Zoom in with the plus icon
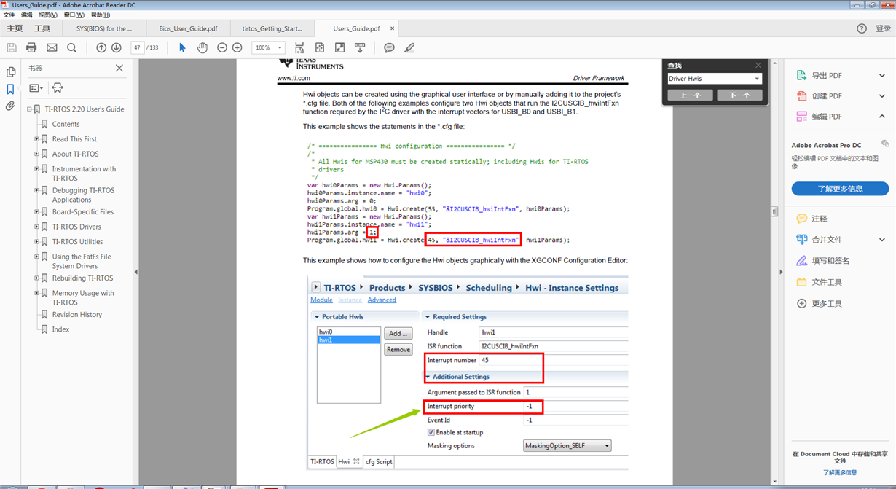 [x=237, y=47]
